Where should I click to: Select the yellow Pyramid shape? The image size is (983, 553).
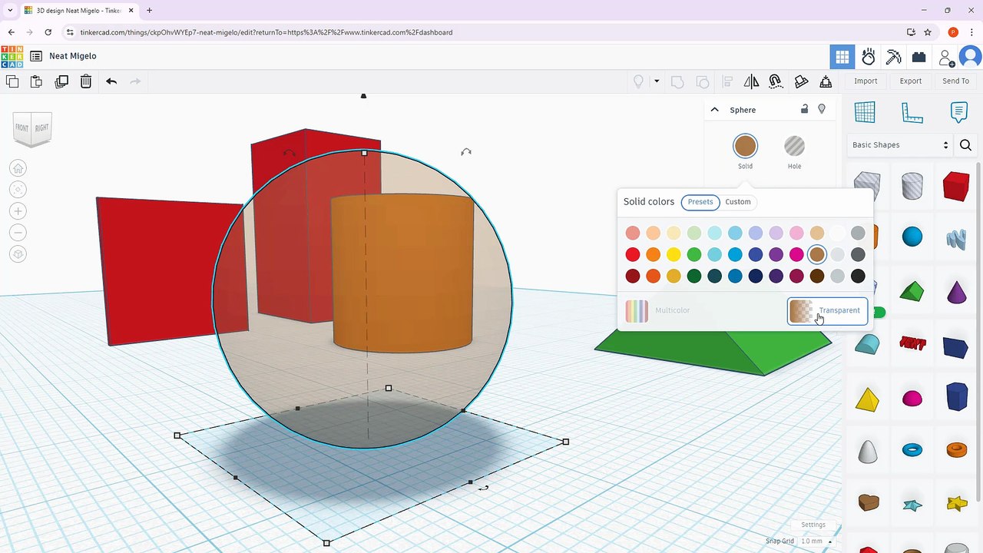(x=867, y=399)
